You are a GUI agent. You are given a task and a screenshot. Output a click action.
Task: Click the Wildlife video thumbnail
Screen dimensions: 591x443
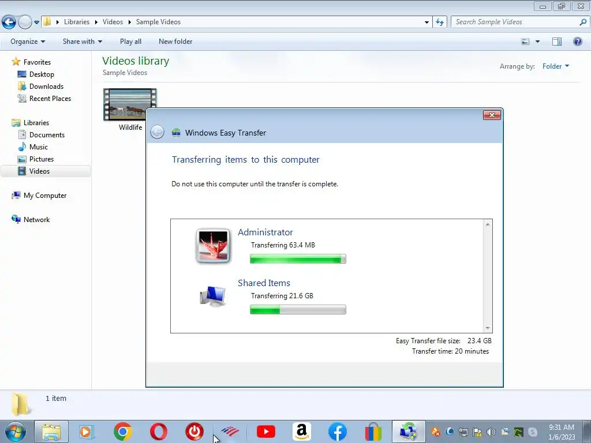click(x=130, y=104)
